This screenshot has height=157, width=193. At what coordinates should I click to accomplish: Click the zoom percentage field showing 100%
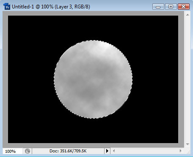12,151
